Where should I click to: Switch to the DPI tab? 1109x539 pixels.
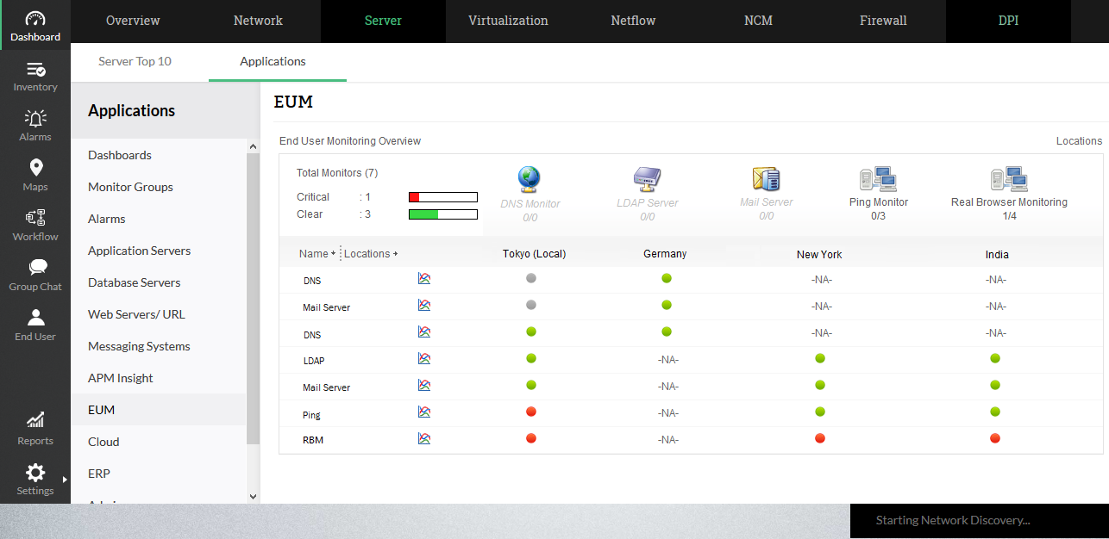click(1008, 21)
